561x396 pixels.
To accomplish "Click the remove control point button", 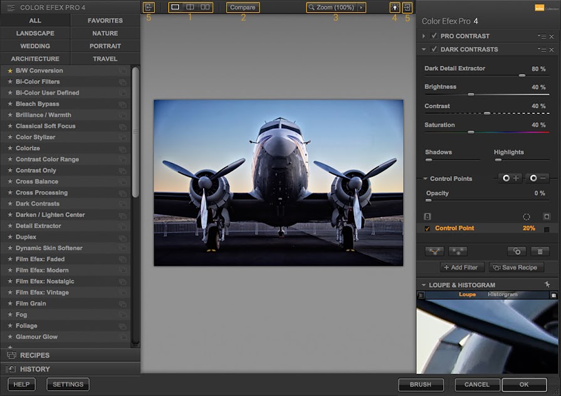I will click(537, 179).
